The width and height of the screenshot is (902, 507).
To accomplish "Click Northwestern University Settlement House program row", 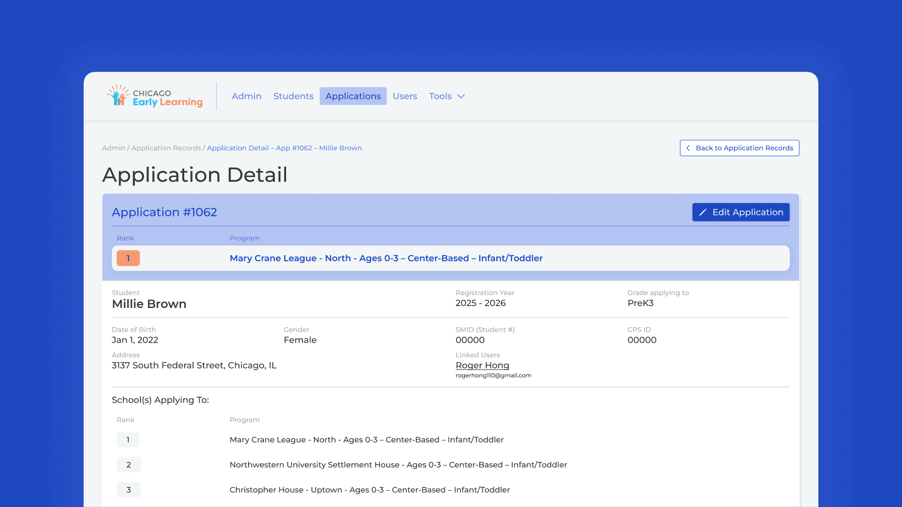I will tap(398, 465).
